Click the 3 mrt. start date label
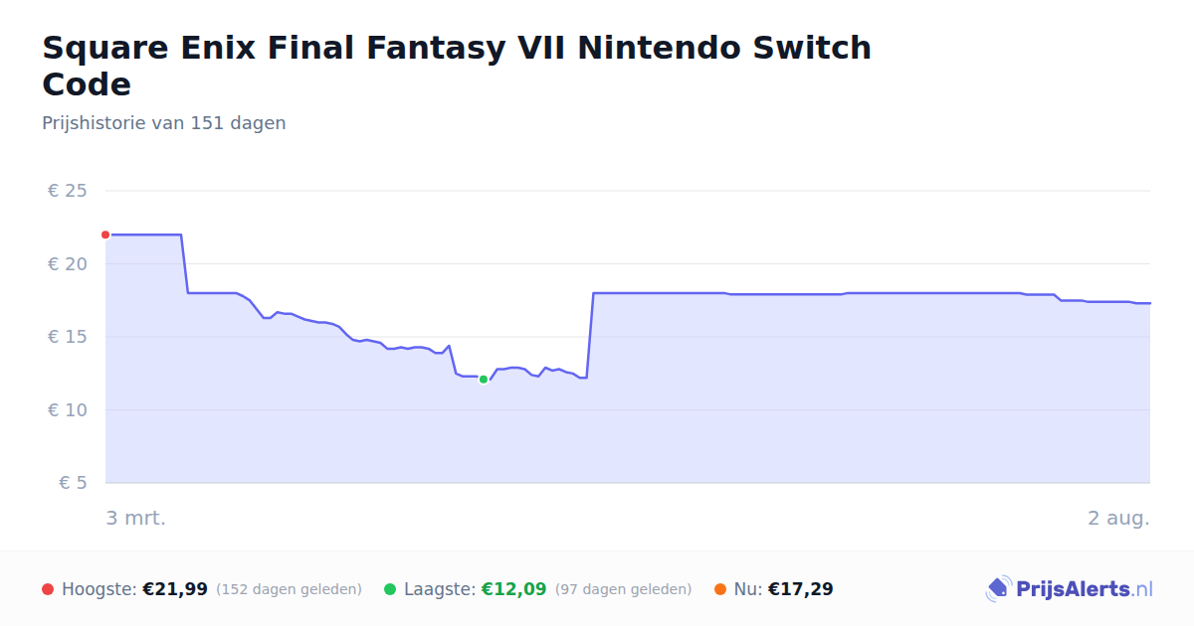 click(136, 518)
